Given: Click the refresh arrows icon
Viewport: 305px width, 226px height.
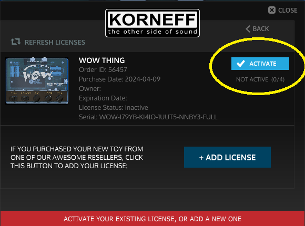Looking at the screenshot, I should pos(16,42).
